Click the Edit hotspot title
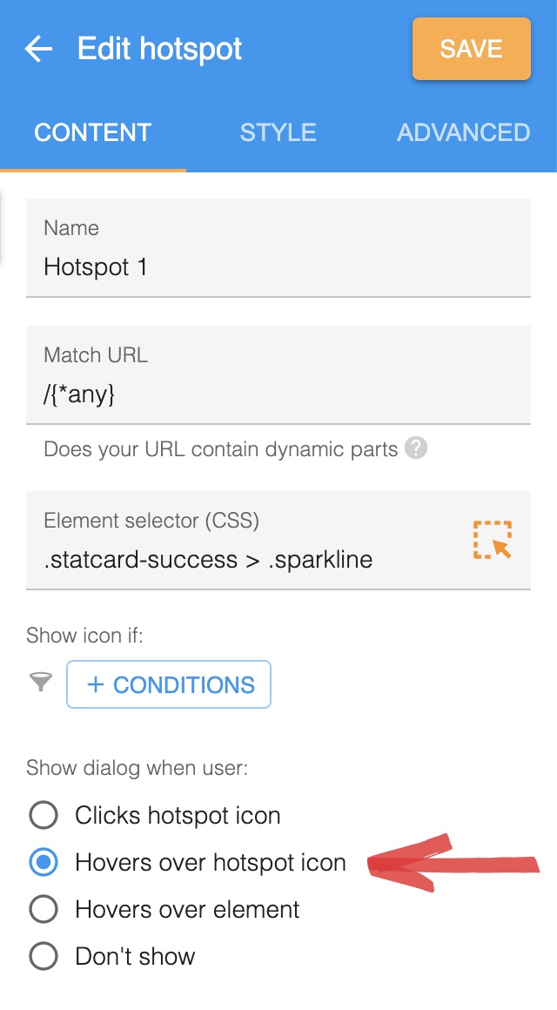The image size is (557, 1010). [159, 49]
